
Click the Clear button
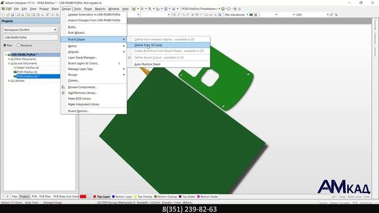(x=367, y=197)
